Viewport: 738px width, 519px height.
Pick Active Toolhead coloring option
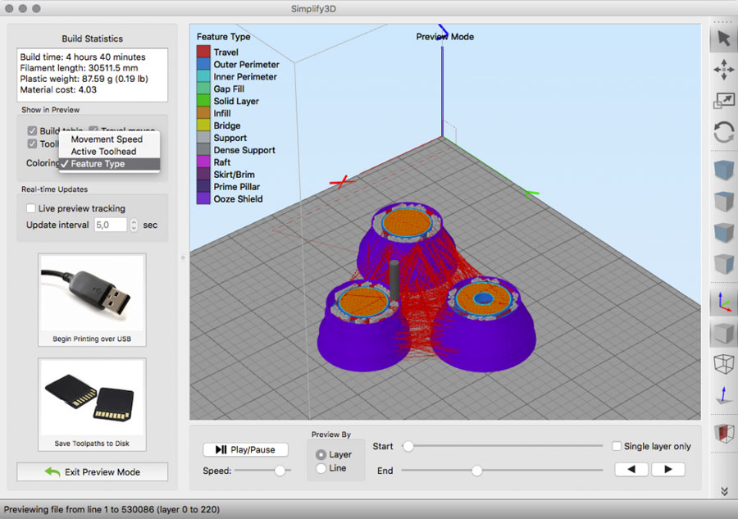[103, 152]
